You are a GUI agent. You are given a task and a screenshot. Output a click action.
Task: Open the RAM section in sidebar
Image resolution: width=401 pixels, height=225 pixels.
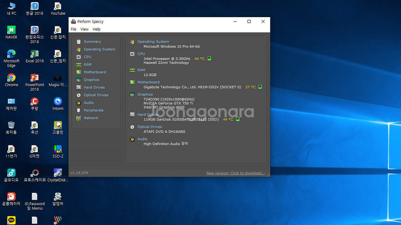[x=88, y=64]
